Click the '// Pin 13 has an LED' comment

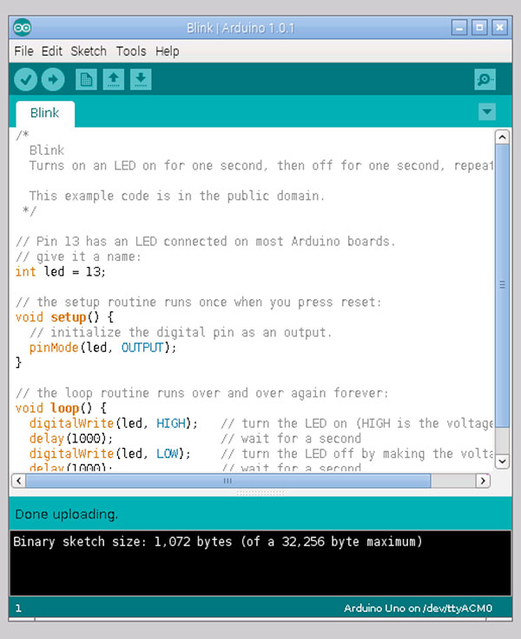pyautogui.click(x=205, y=242)
